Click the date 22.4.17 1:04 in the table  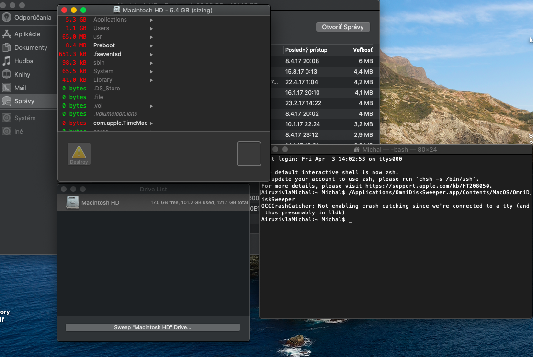(x=302, y=82)
